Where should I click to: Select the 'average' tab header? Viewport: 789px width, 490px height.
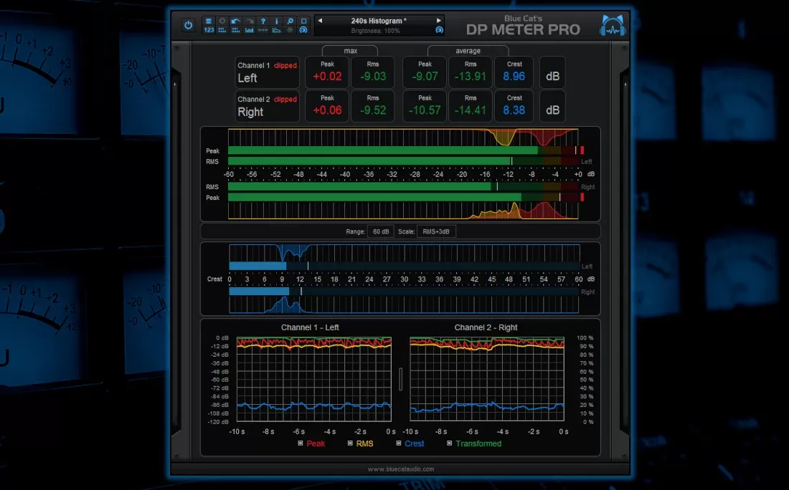(468, 51)
